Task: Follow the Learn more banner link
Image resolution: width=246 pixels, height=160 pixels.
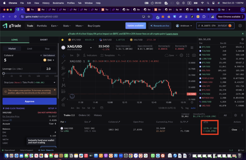Action: point(172,34)
